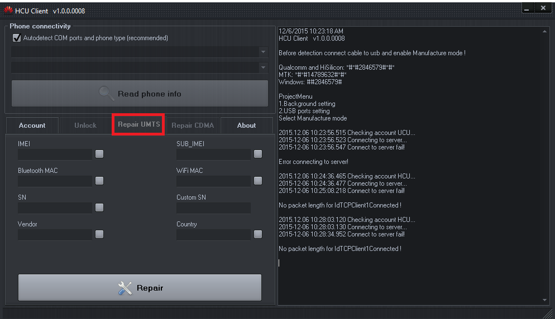
Task: Click the '1.Background setting' log line
Action: (307, 104)
